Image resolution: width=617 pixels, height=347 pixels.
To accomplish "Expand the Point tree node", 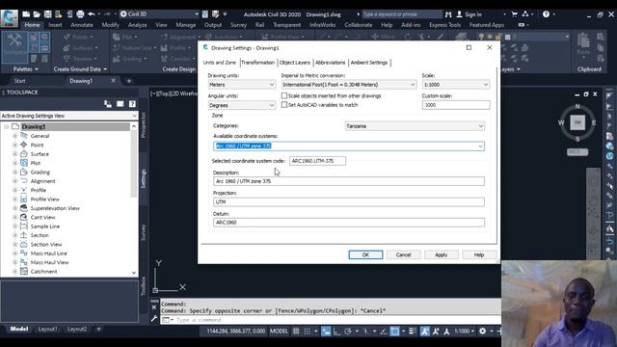I will 14,145.
